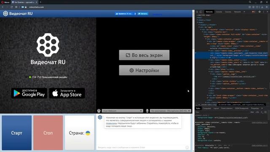
Task: Show more DevTools tabs with chevron
Action: tap(244, 12)
